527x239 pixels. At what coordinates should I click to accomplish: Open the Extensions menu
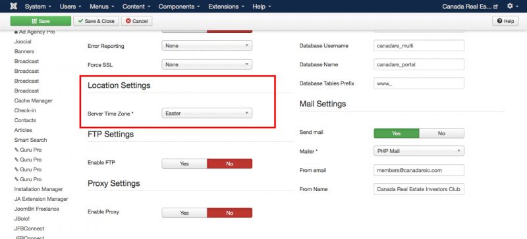[226, 7]
